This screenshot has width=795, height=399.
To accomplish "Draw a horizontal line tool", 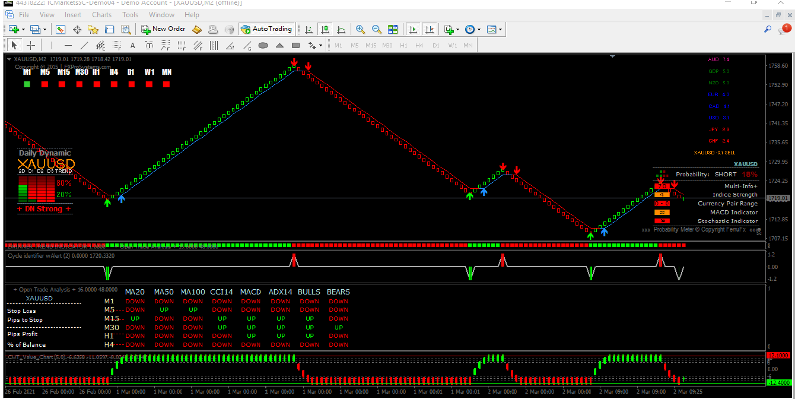I will click(x=68, y=45).
